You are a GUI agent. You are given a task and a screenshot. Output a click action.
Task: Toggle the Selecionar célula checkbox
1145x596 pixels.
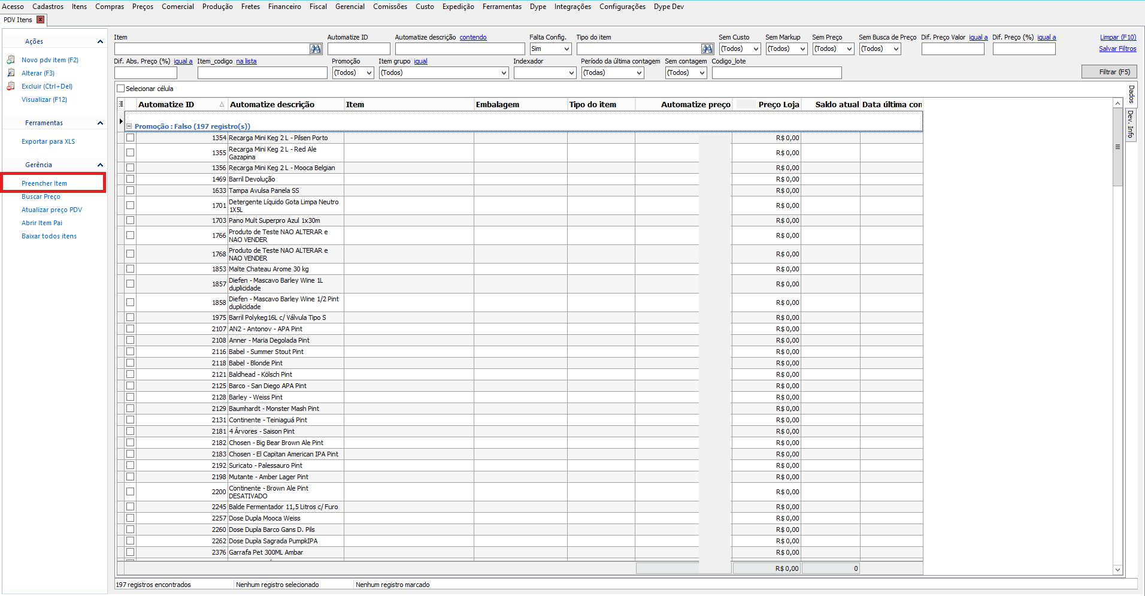121,89
